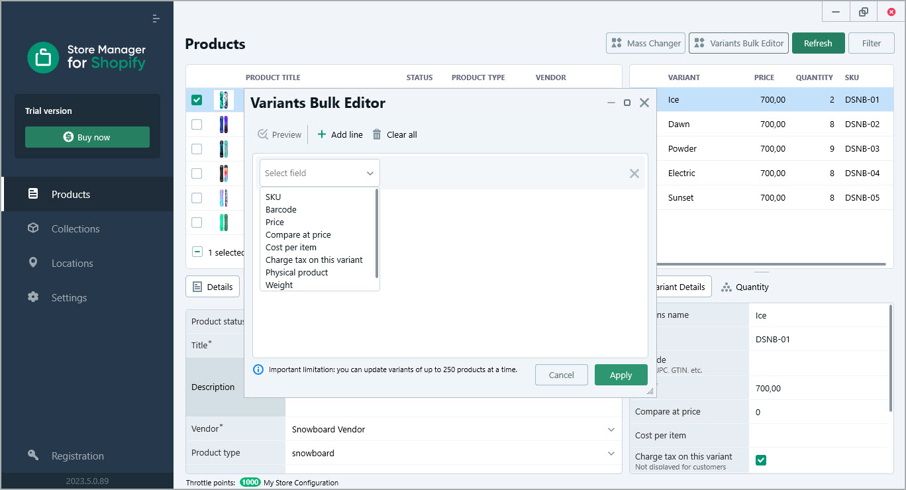Screen dimensions: 906x490
Task: Click the Settings gear icon
Action: click(33, 297)
